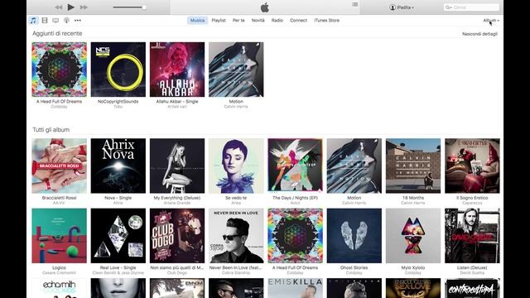The width and height of the screenshot is (530, 298).
Task: Click the search field
Action: coord(471,7)
